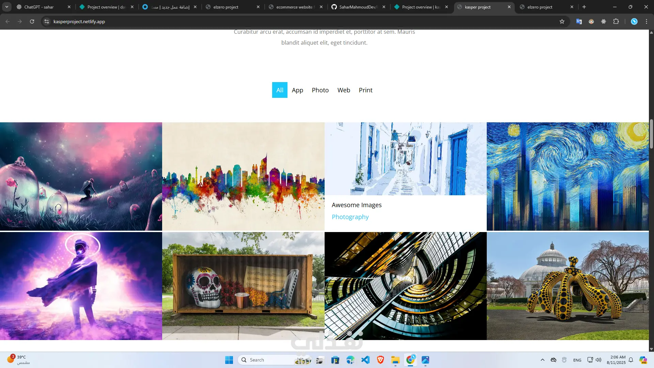The width and height of the screenshot is (654, 368).
Task: Open new tab with plus button
Action: click(584, 7)
